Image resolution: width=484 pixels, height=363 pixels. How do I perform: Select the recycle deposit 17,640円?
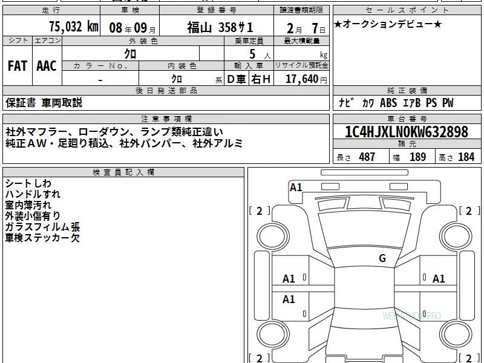point(306,79)
